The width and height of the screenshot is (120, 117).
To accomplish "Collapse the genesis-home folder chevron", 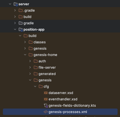I will tap(25, 55).
